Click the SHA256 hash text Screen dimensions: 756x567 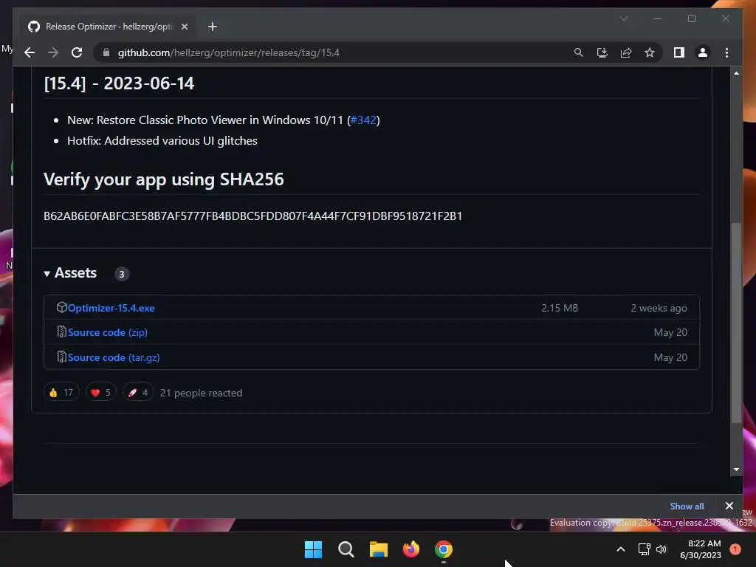[x=252, y=216]
